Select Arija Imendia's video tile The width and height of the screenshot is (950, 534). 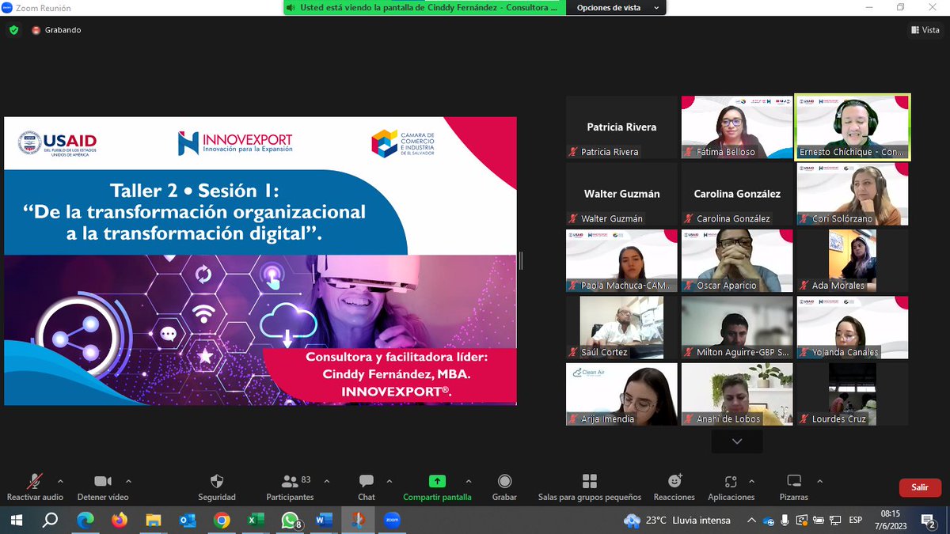[x=621, y=394]
